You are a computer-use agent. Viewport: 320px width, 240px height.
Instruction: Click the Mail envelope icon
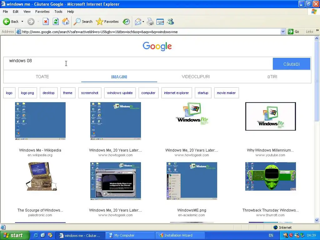click(x=138, y=22)
